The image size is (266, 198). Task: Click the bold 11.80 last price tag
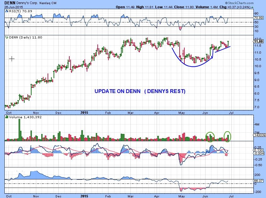click(x=259, y=41)
